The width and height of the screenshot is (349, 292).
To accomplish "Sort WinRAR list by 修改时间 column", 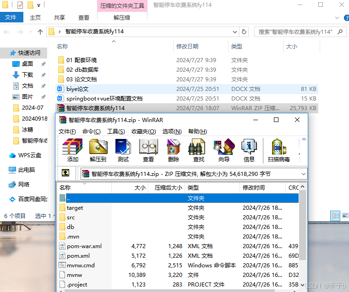I will (x=262, y=188).
